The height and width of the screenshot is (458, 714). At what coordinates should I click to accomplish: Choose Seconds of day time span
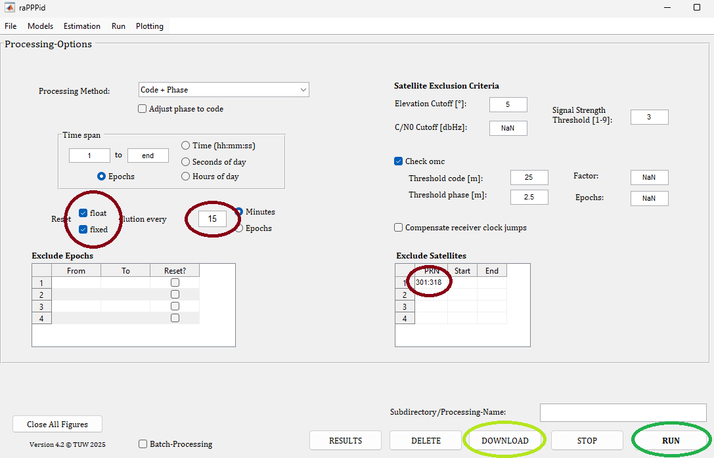[186, 161]
